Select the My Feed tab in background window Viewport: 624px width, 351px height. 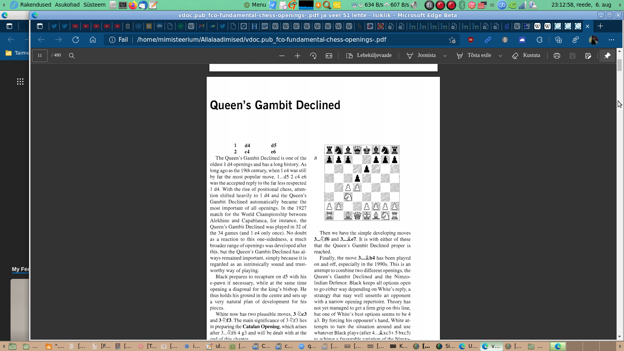pos(20,269)
